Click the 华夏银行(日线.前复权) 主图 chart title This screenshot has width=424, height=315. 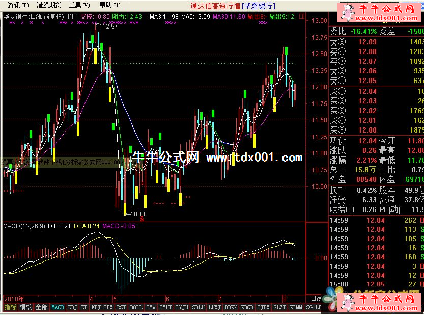41,16
